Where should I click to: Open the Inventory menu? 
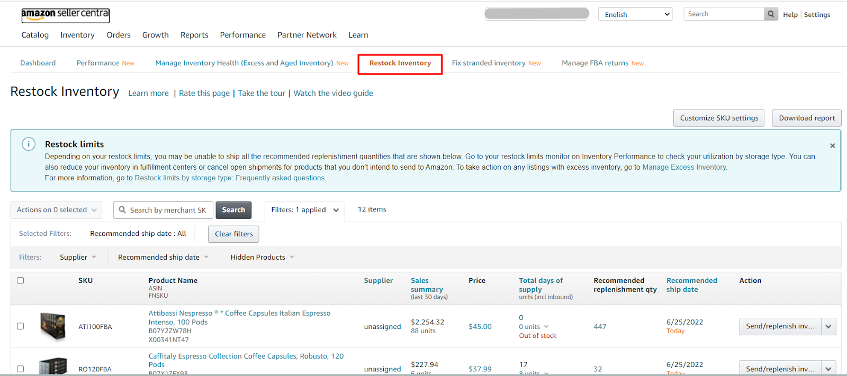(x=77, y=35)
